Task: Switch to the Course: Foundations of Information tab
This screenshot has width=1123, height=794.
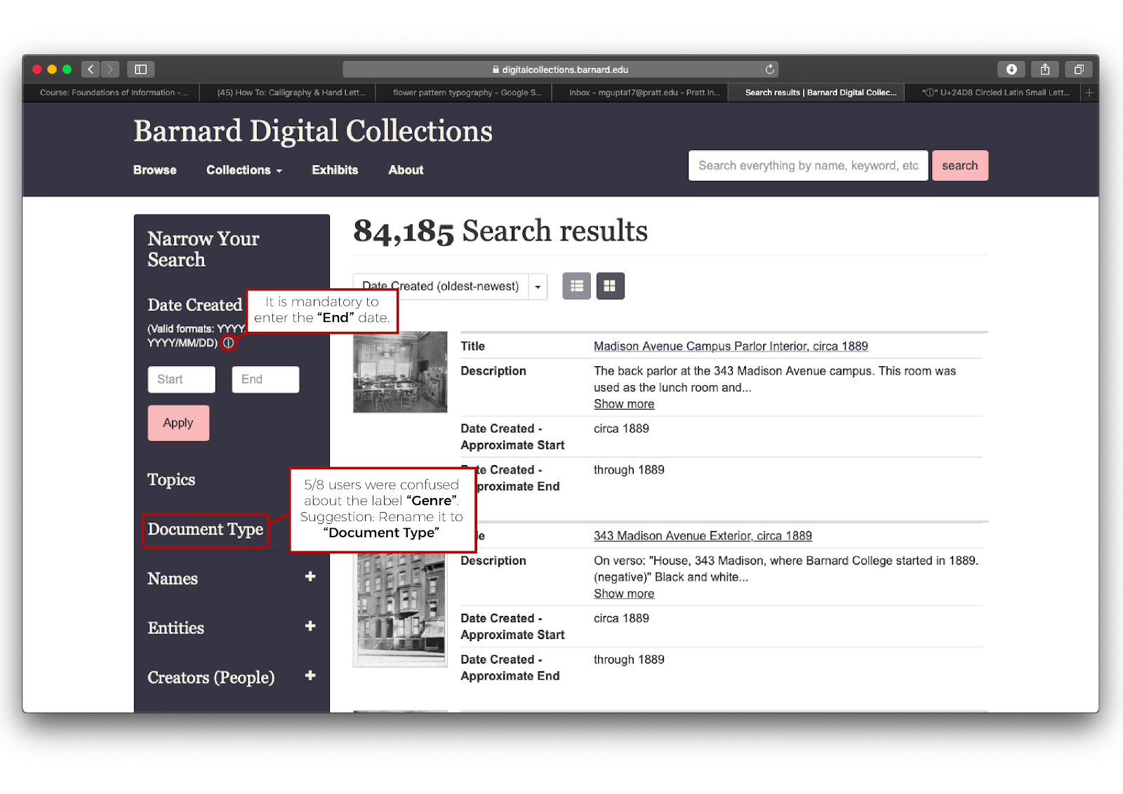Action: point(112,93)
